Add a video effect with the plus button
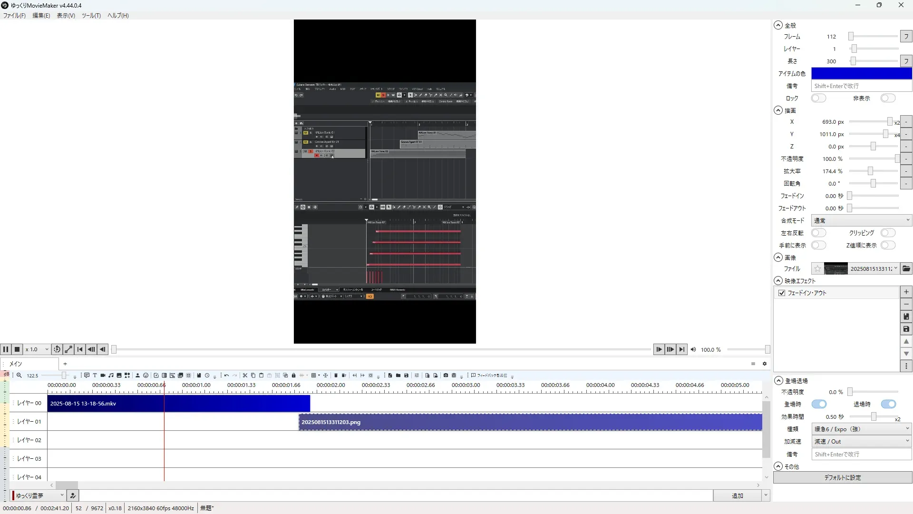 click(x=906, y=292)
